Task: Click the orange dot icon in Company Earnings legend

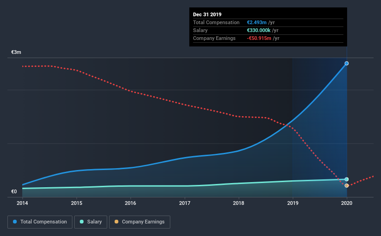Action: (116, 222)
